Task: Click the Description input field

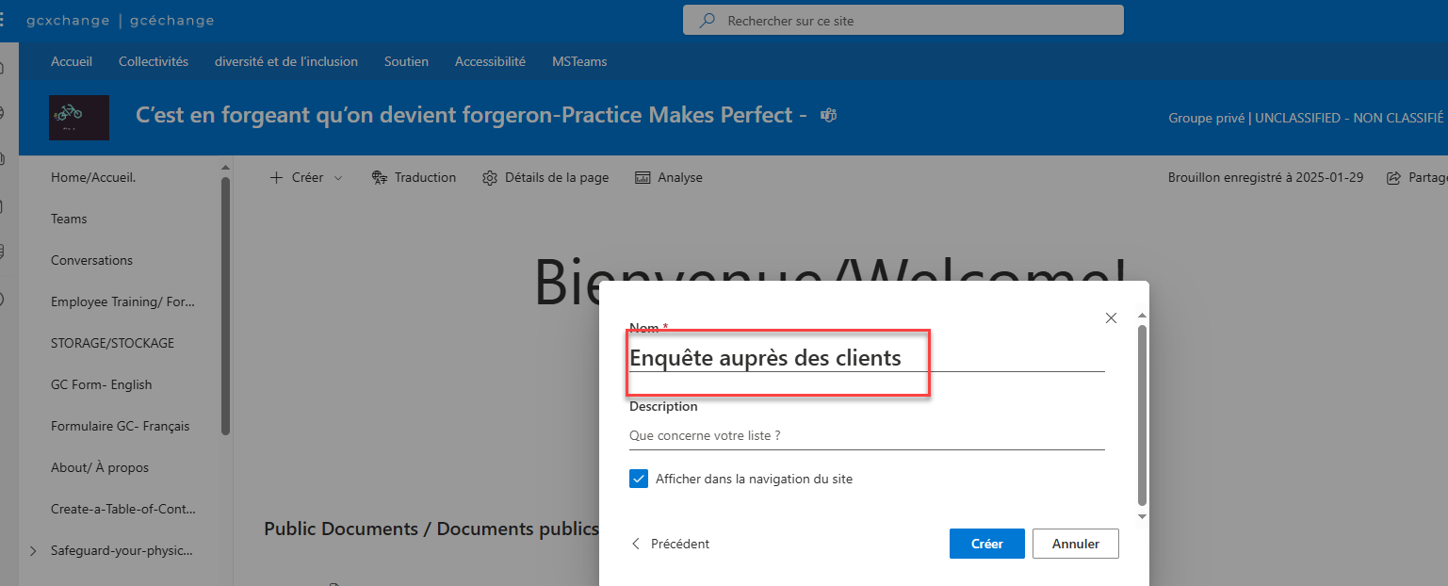Action: [867, 436]
